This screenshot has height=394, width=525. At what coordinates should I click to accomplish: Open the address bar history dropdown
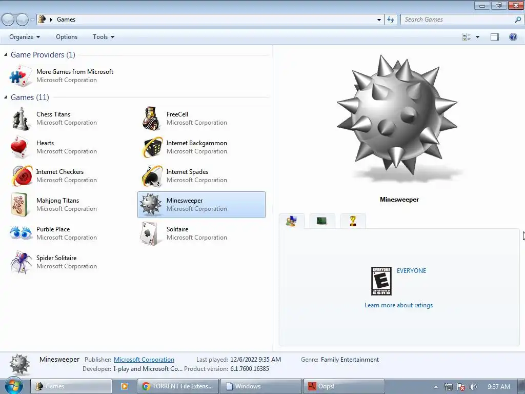pos(379,20)
